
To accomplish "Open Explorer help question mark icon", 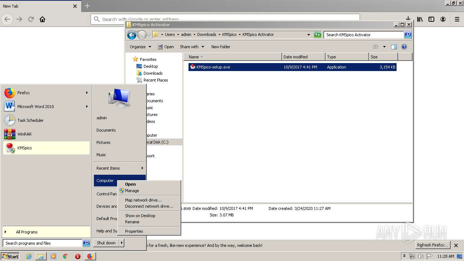I will tap(404, 47).
